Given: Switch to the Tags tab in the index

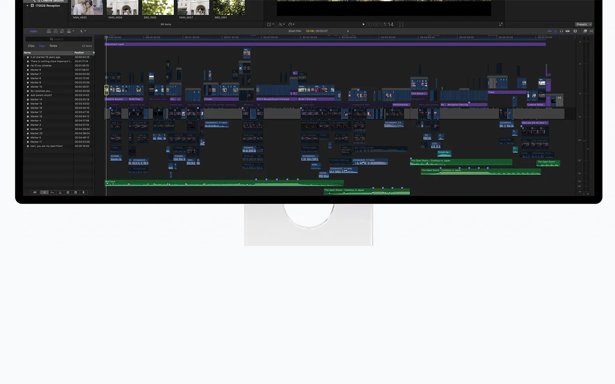Looking at the screenshot, I should (x=42, y=46).
